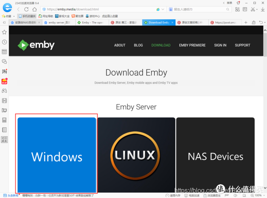Open sidebar 折叠桌面 icon

[4, 140]
